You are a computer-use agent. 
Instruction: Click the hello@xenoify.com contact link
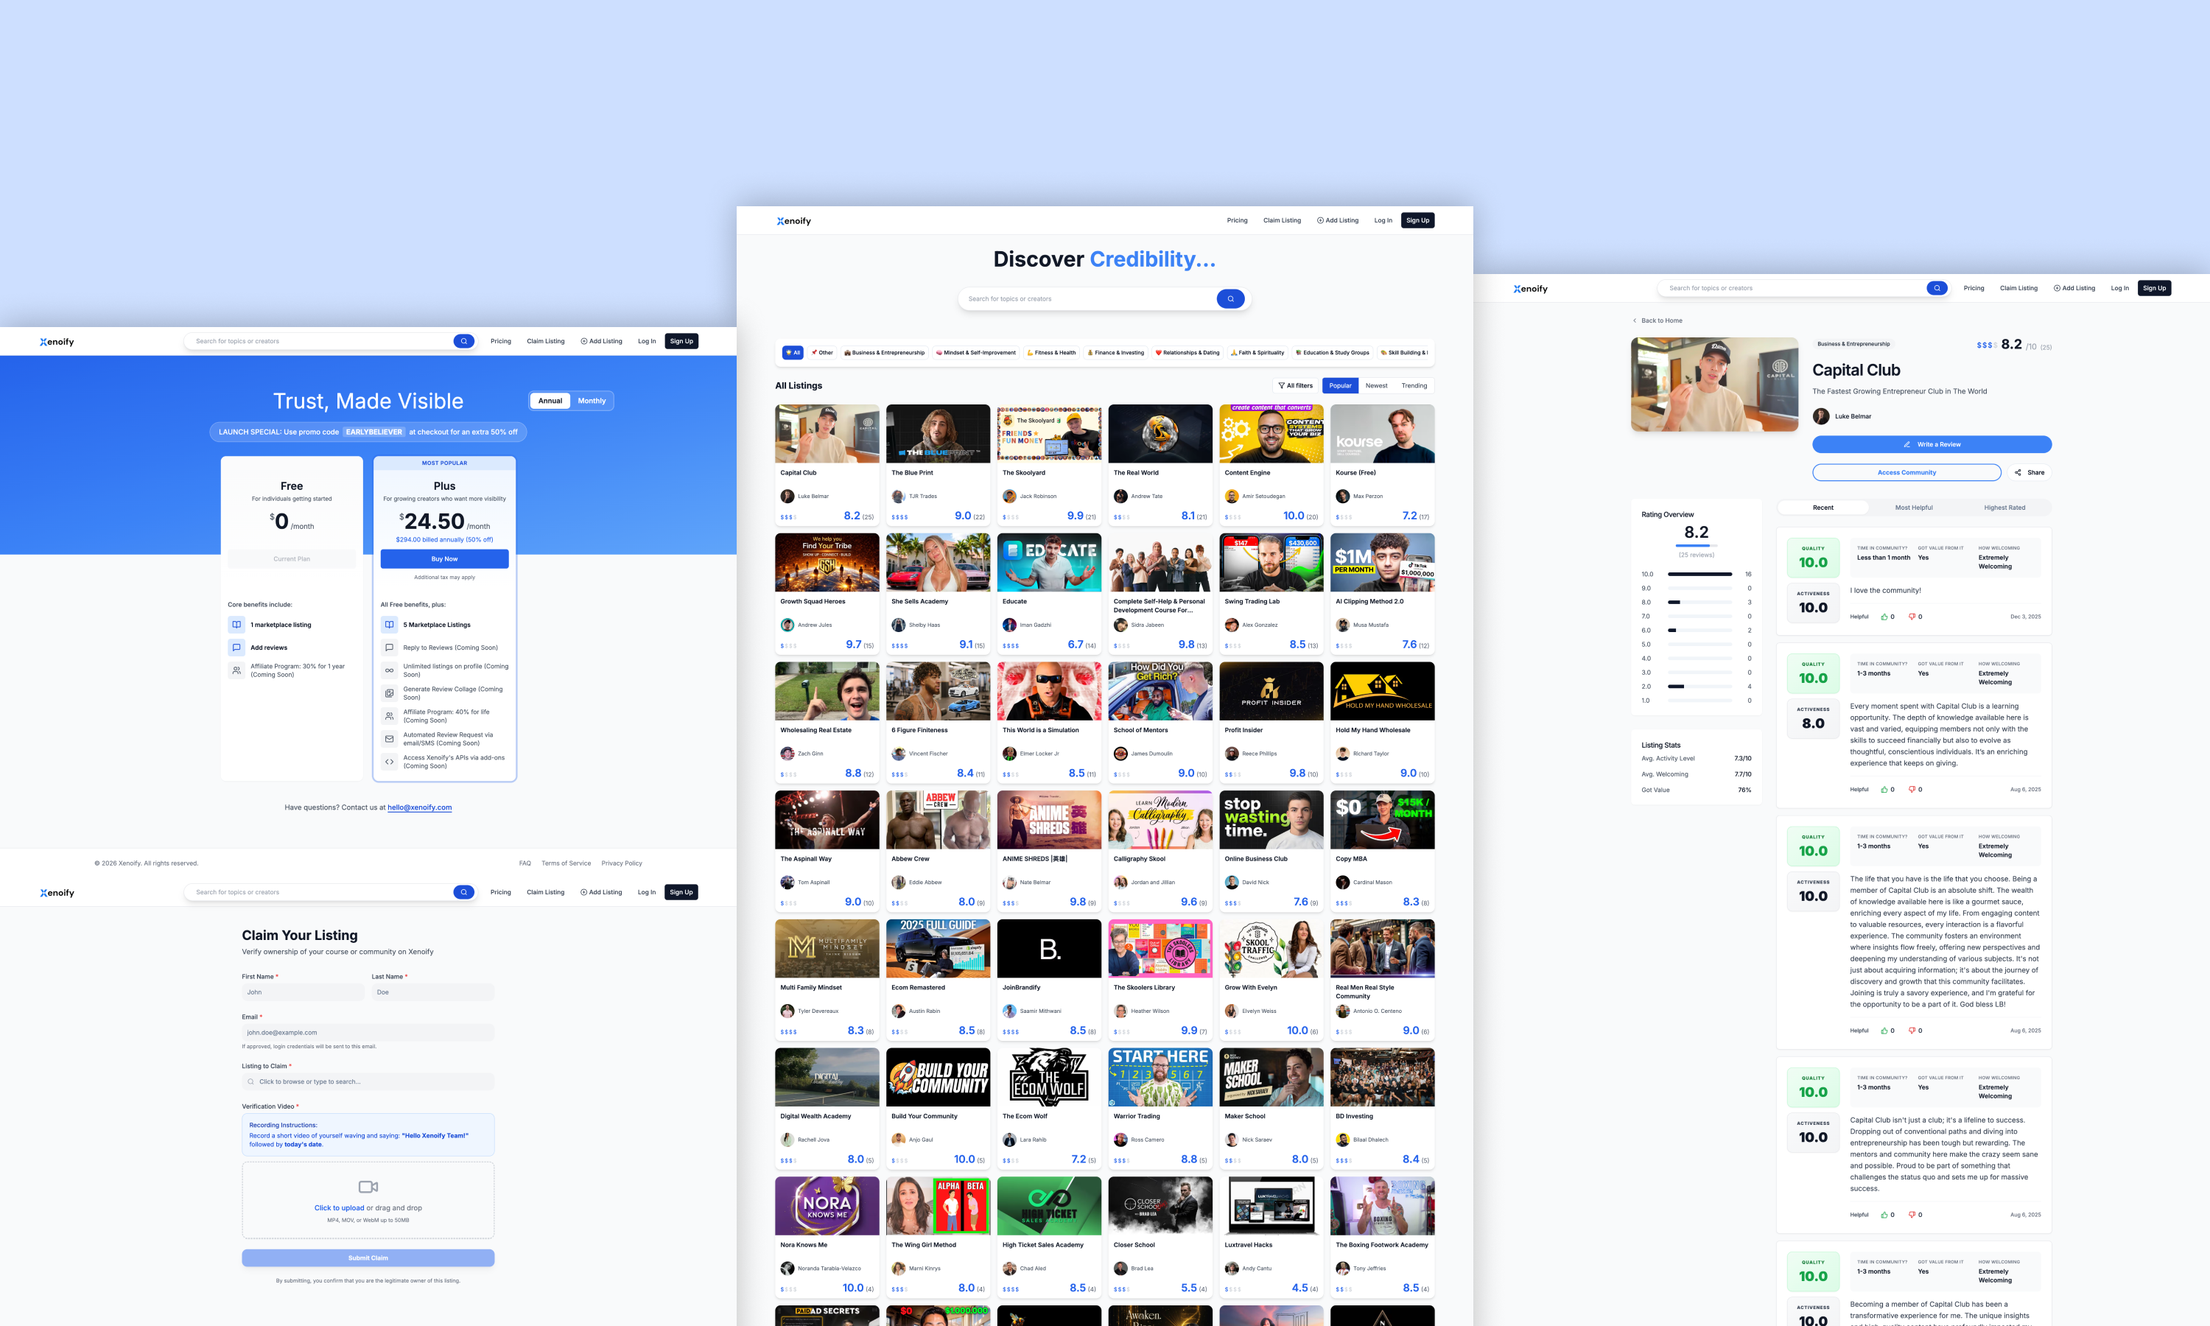tap(419, 807)
